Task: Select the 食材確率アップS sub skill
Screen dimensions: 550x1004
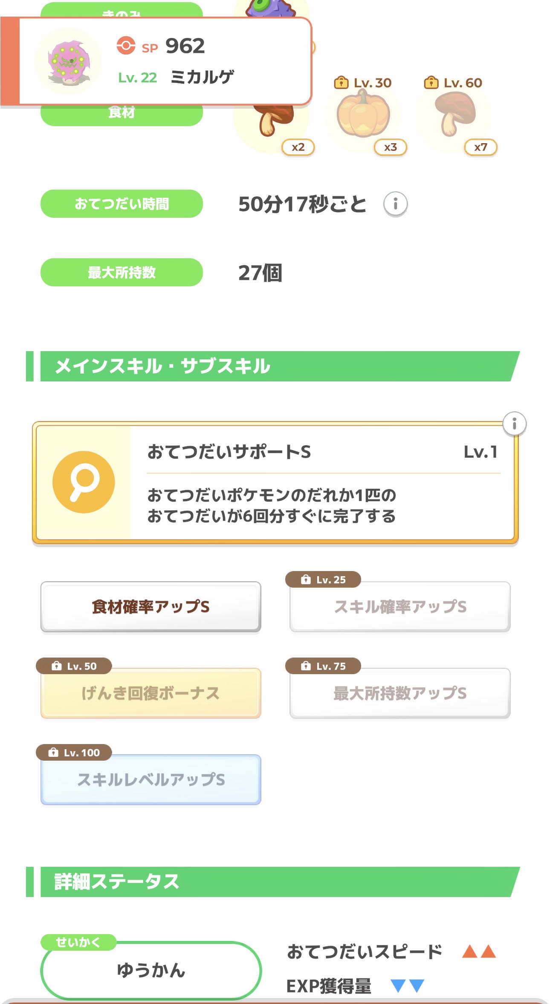Action: click(151, 606)
